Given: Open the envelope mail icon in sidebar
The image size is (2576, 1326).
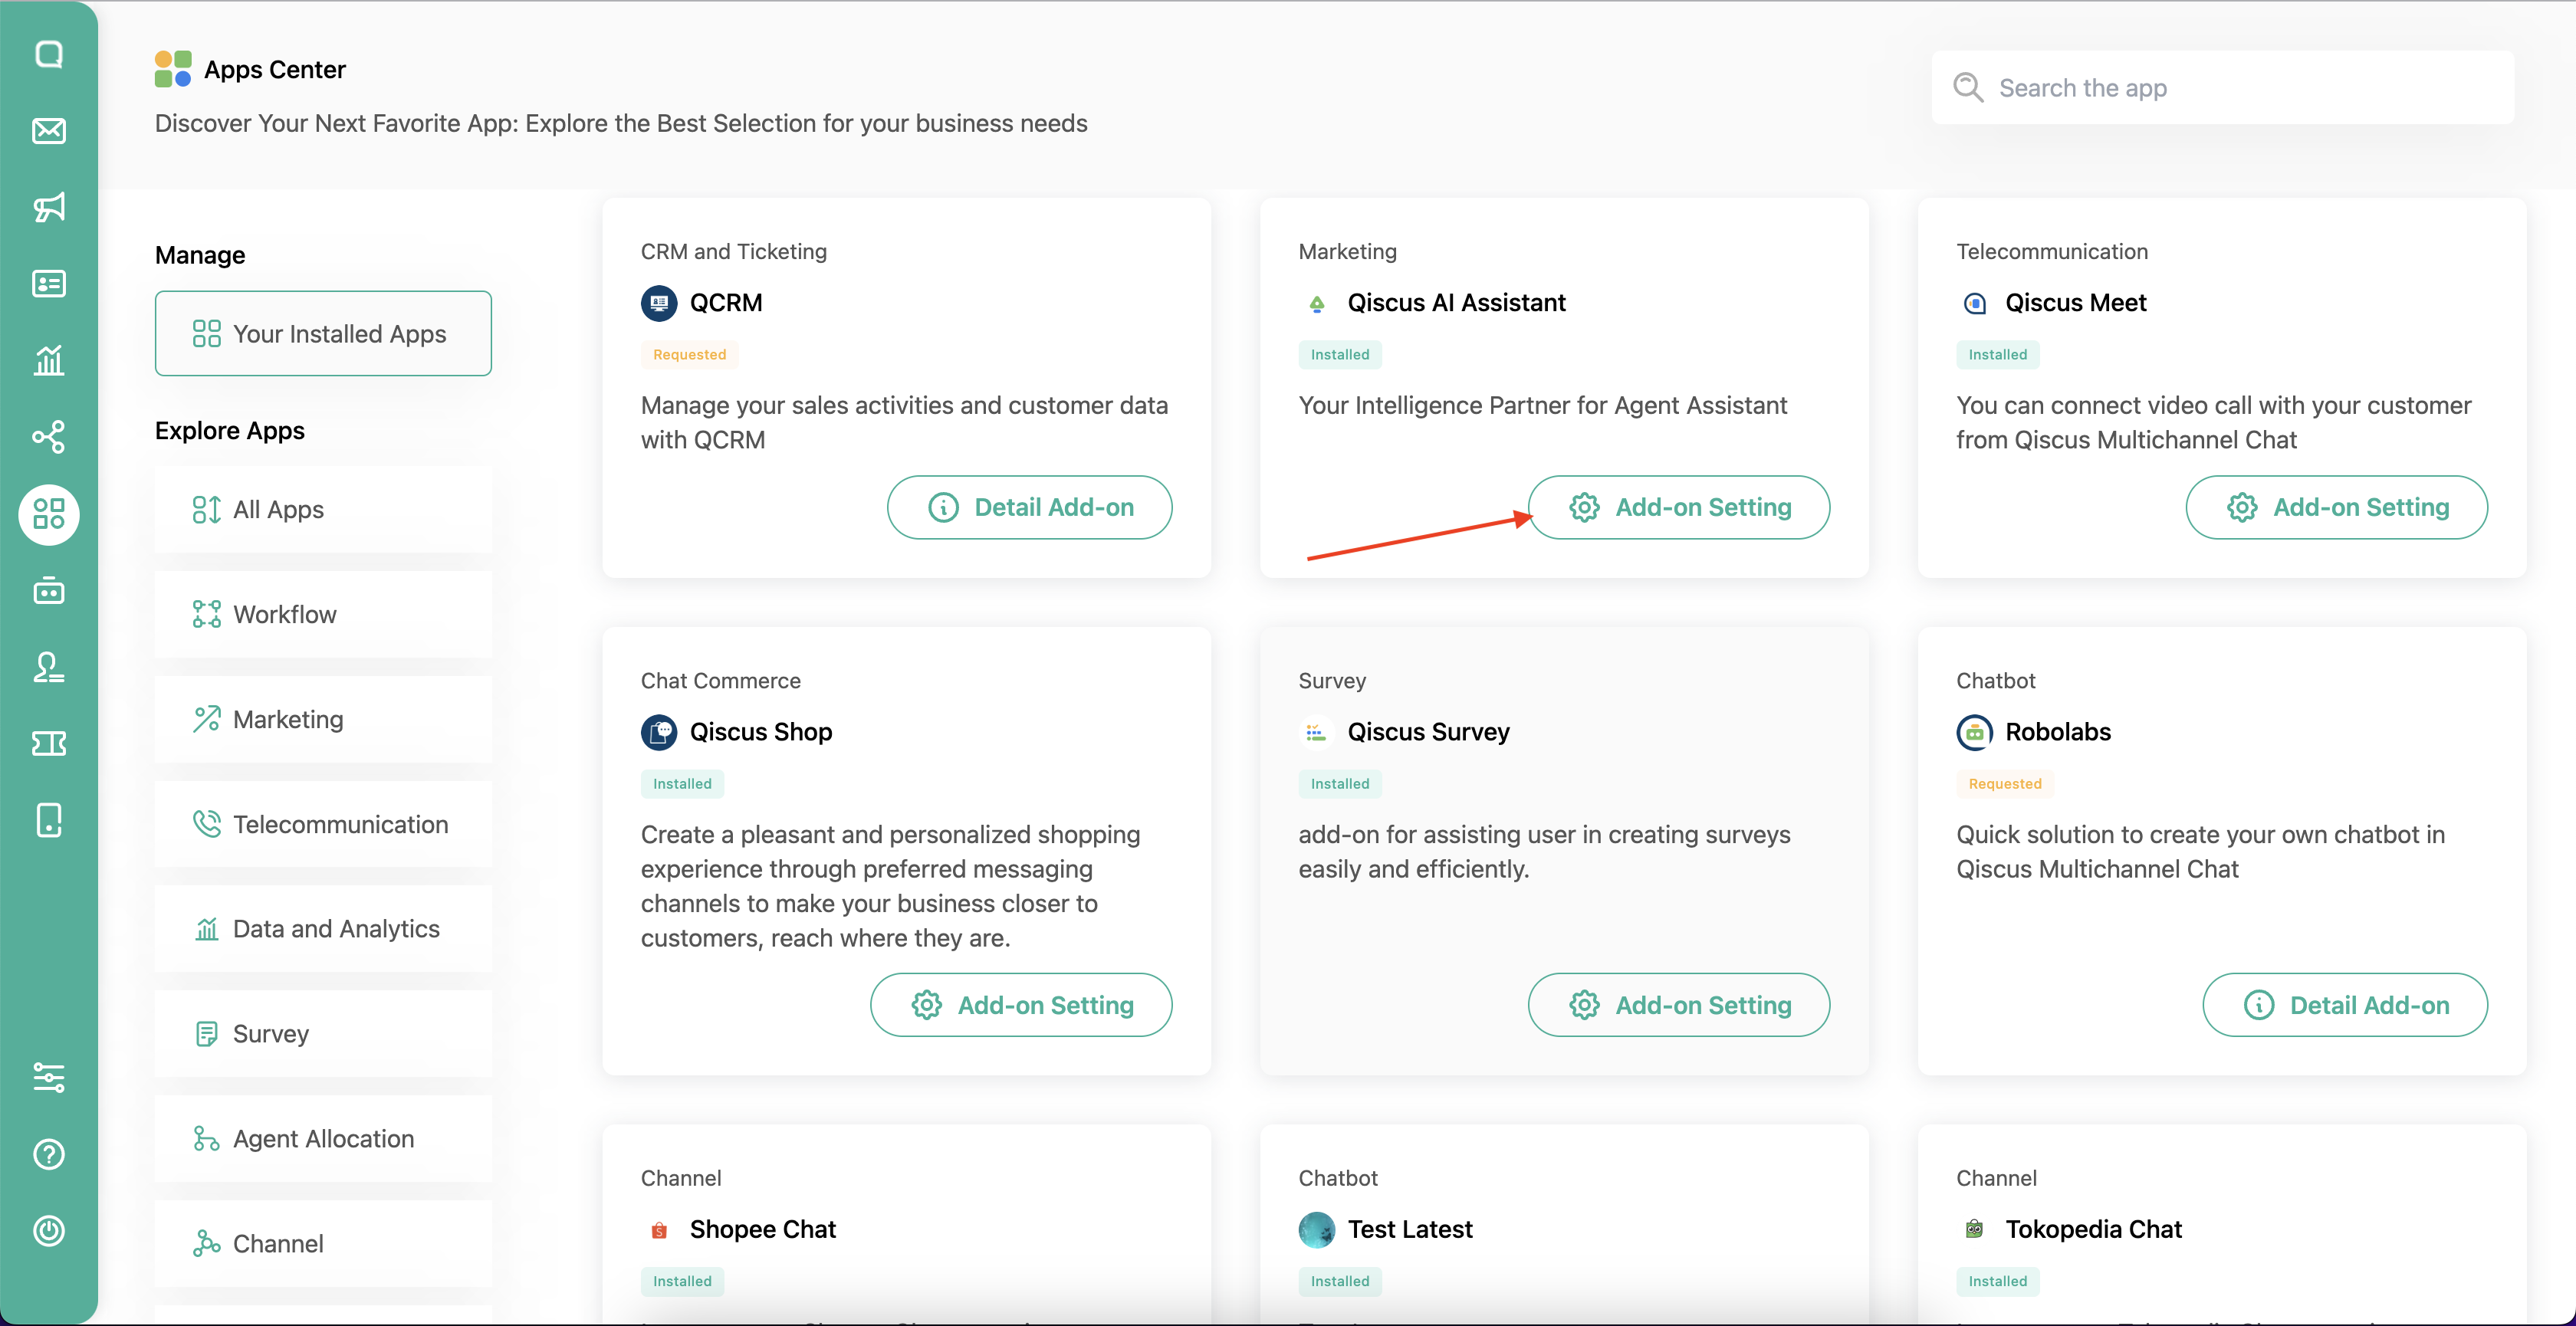Looking at the screenshot, I should pos(49,131).
